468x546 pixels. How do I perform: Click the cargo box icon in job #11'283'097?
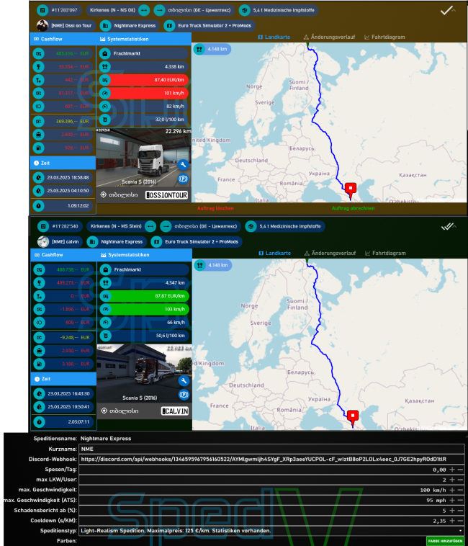[x=244, y=10]
